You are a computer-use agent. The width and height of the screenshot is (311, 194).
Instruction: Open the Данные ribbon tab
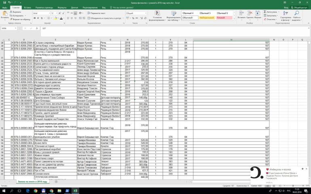[75, 7]
